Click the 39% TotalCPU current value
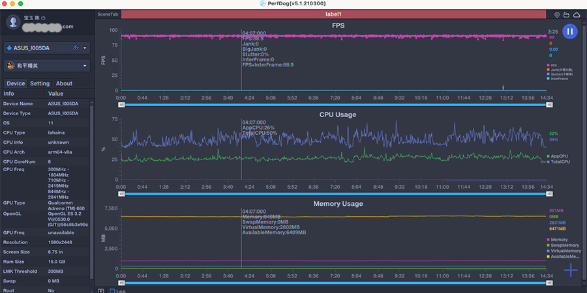The image size is (587, 293). point(554,140)
